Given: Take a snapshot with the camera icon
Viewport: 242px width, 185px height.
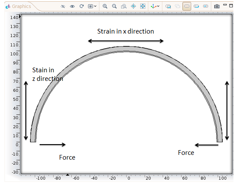Looking at the screenshot, I should tap(217, 6).
